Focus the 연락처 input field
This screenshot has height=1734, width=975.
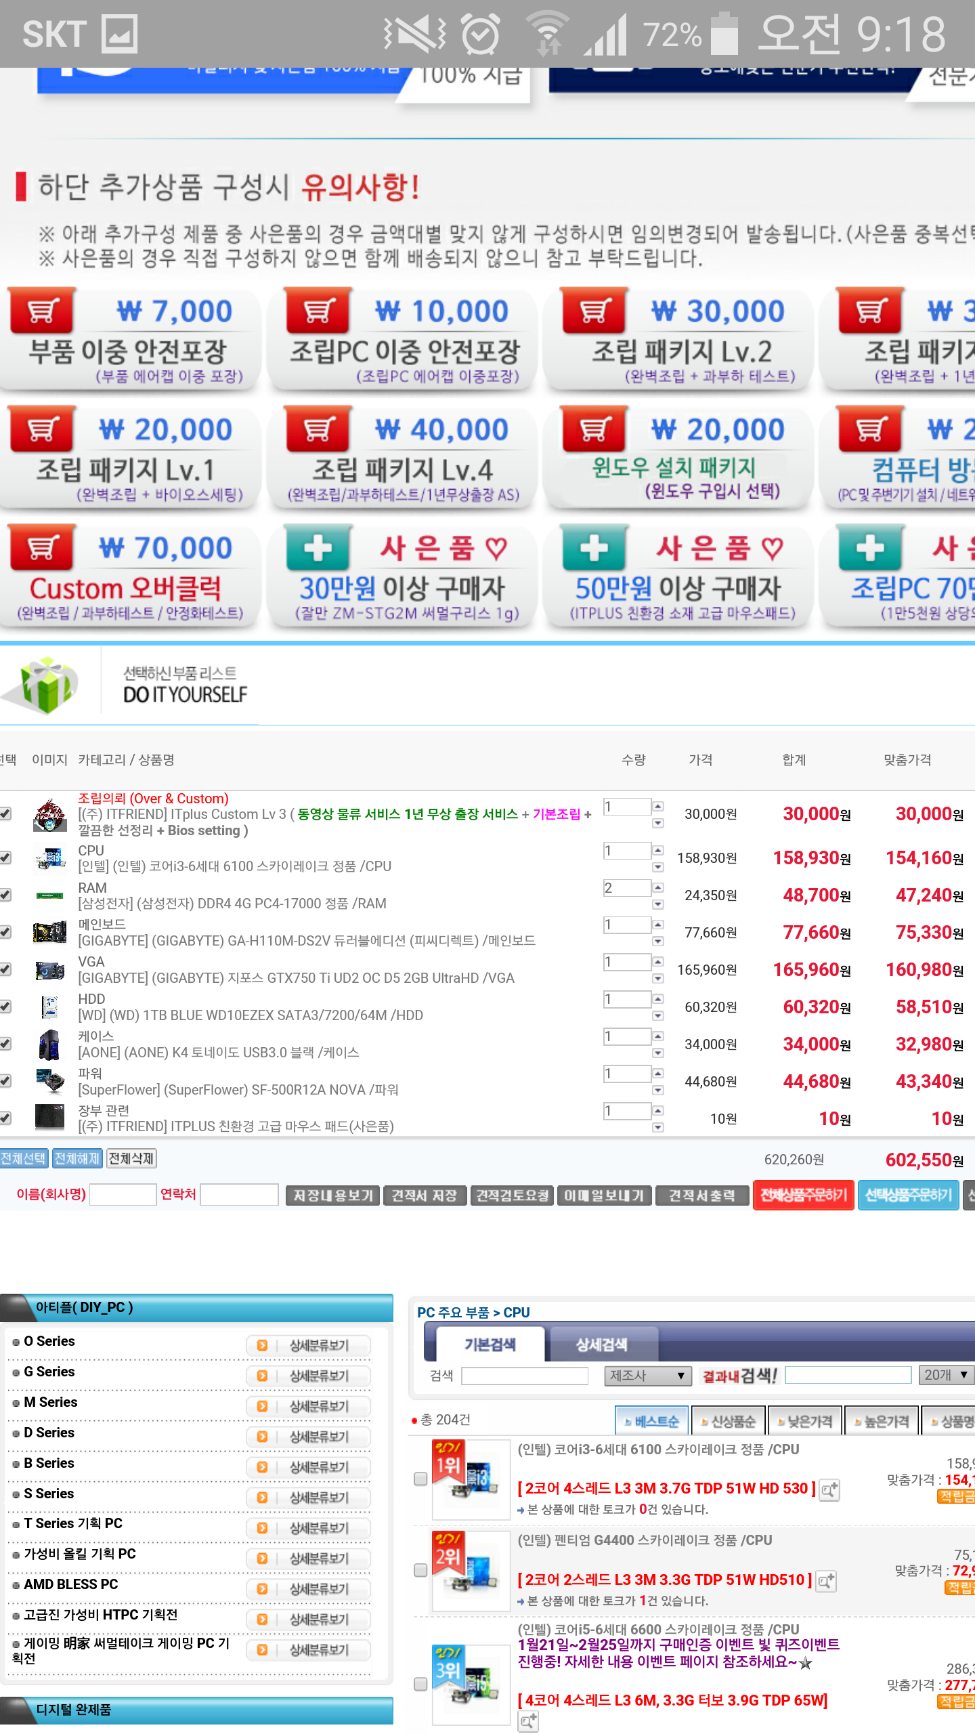[239, 1195]
